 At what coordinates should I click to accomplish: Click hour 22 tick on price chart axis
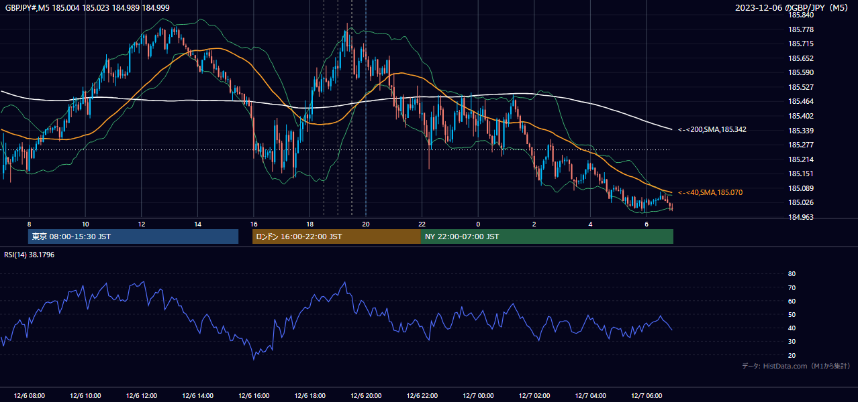[x=422, y=224]
